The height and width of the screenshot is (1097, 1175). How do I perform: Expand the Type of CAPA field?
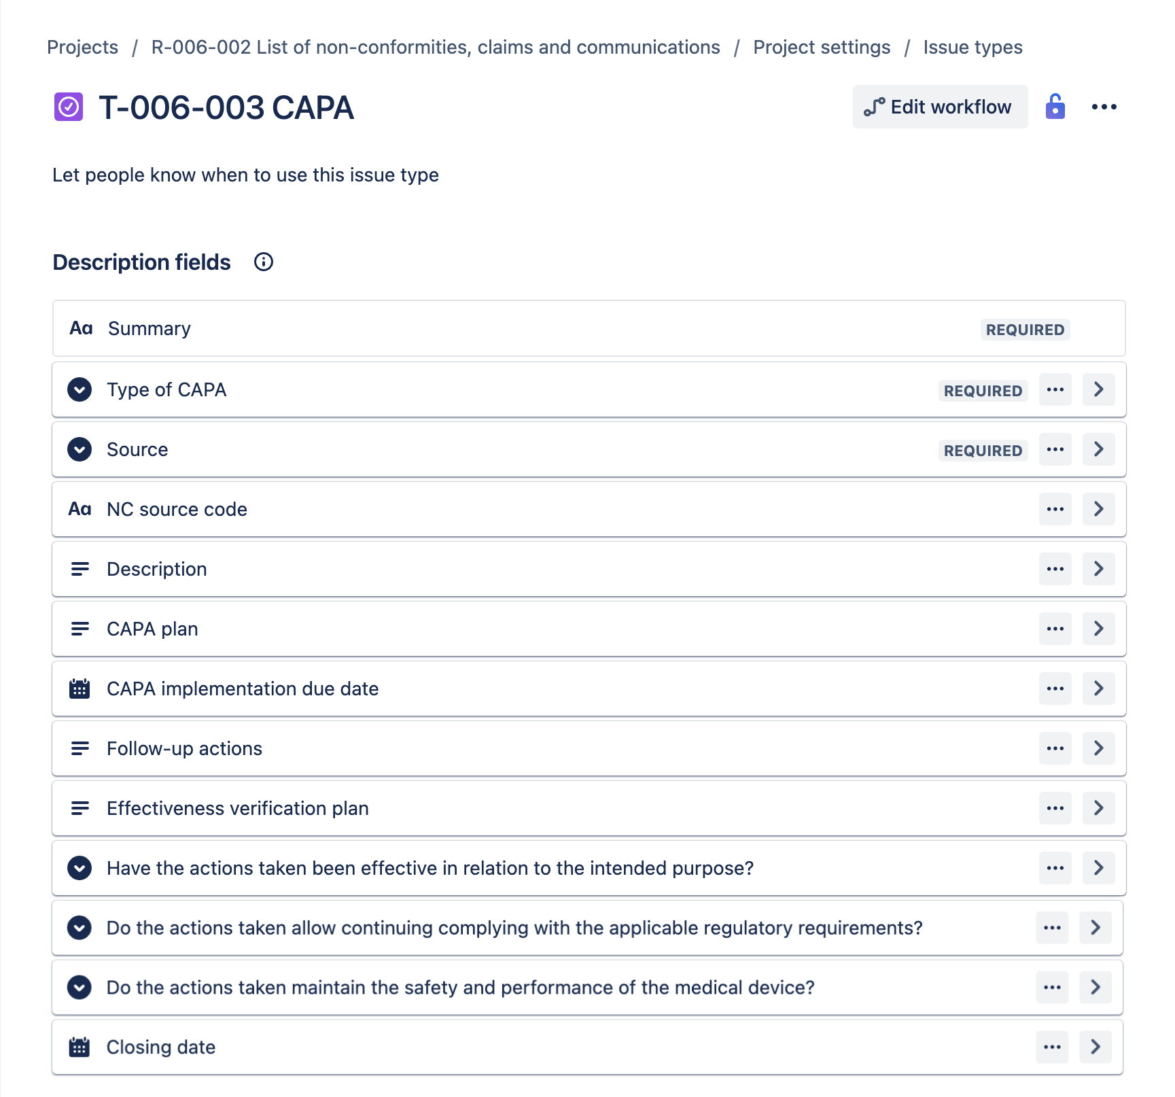point(1098,389)
